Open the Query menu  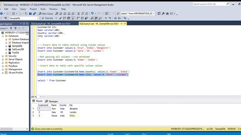coord(23,9)
